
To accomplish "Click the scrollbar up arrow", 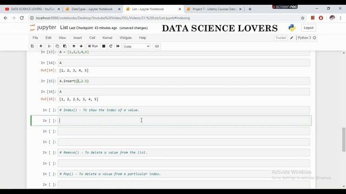I will click(x=344, y=53).
